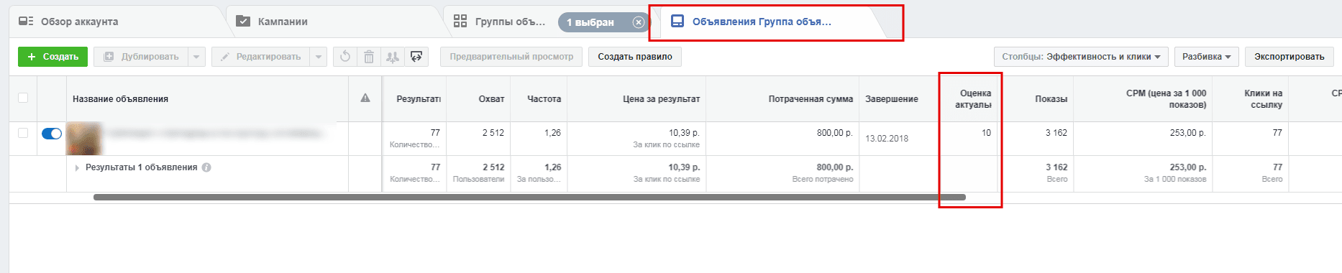Viewport: 1342px width, 273px height.
Task: Sort by Результаты column header
Action: (418, 99)
